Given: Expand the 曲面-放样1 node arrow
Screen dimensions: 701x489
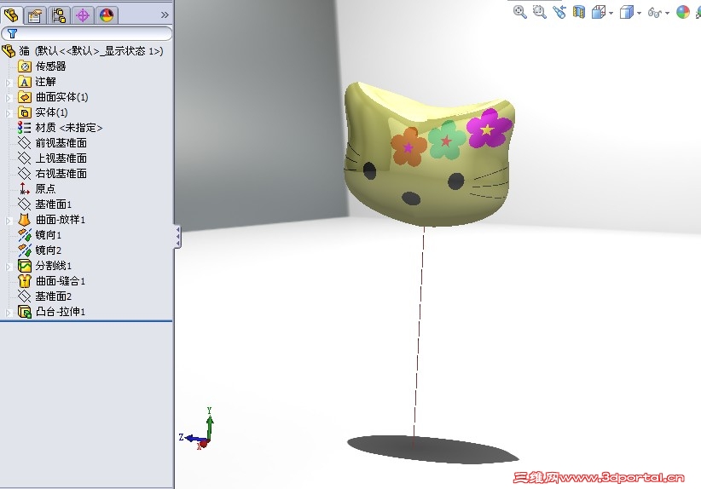Looking at the screenshot, I should (x=8, y=221).
